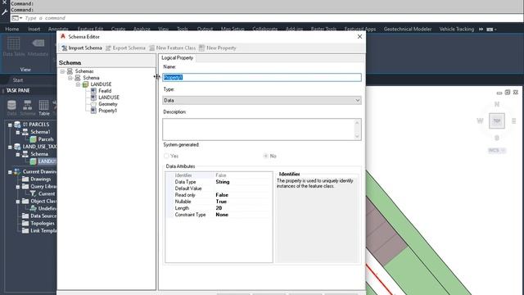The height and width of the screenshot is (295, 524).
Task: Open the WCS dropdown under ViewCube
Action: 497,151
